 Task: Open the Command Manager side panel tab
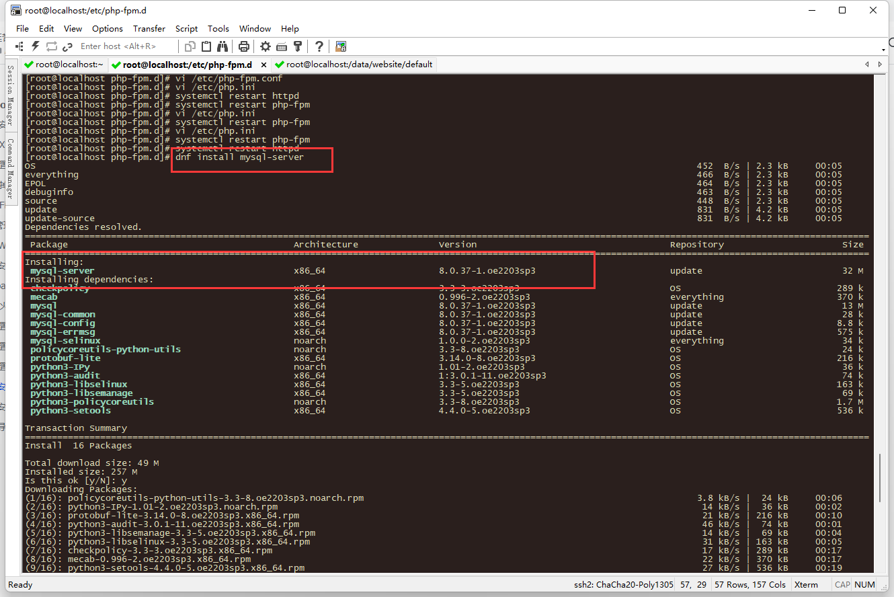[x=10, y=169]
